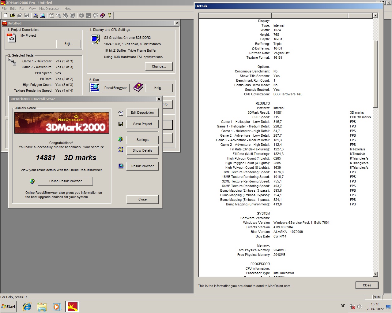The width and height of the screenshot is (392, 313).
Task: Click the Project Description document icon
Action: point(11,38)
